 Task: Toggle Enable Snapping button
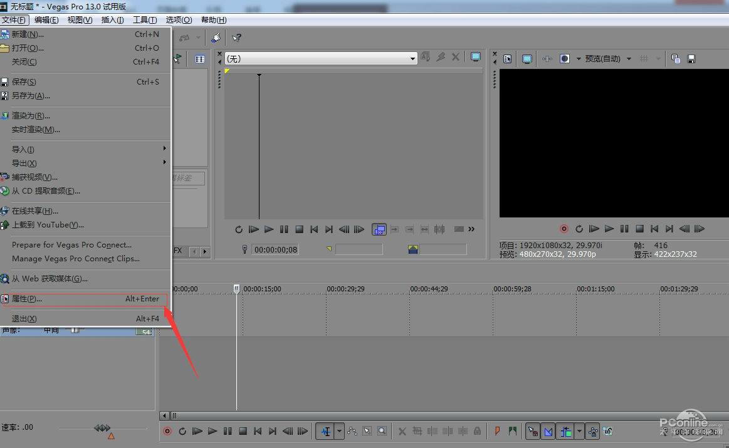click(x=532, y=431)
